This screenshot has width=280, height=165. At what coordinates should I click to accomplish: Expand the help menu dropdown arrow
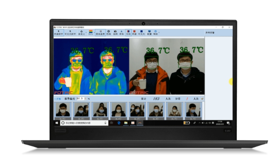(x=158, y=33)
